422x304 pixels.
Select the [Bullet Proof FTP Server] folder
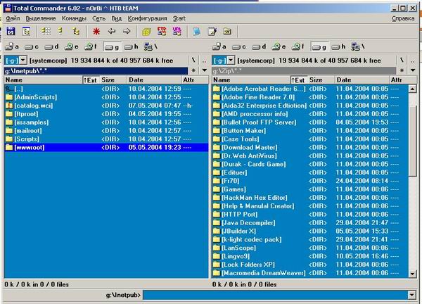pyautogui.click(x=310, y=122)
